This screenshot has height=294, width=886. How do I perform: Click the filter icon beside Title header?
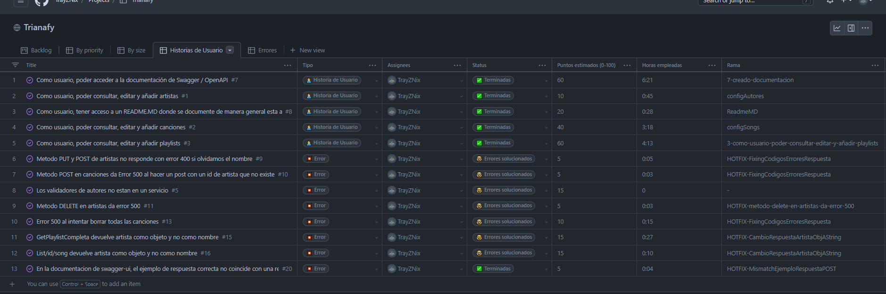[15, 65]
